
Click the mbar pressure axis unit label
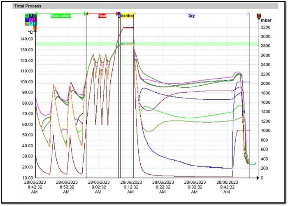[x=266, y=21]
